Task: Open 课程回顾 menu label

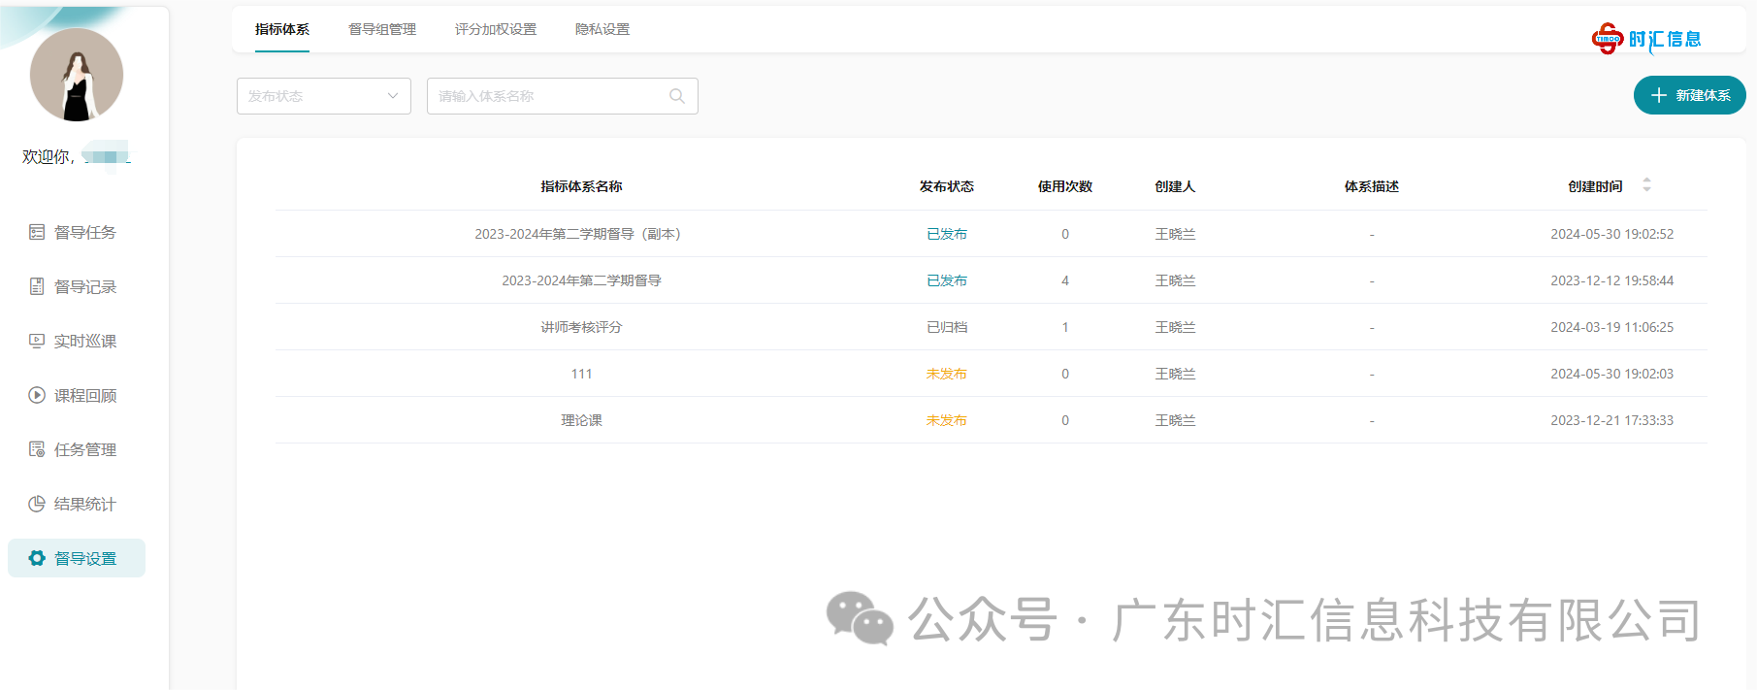Action: tap(85, 395)
